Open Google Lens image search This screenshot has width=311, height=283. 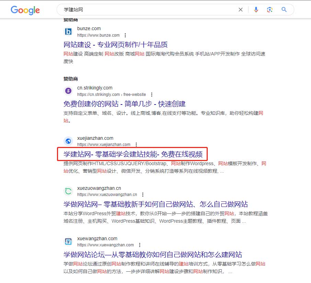(270, 10)
